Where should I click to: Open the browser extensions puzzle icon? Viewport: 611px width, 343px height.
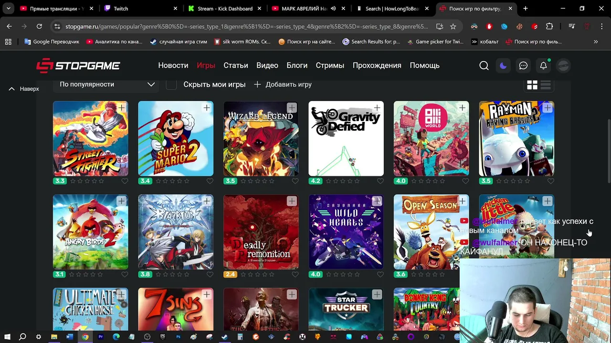click(x=549, y=26)
